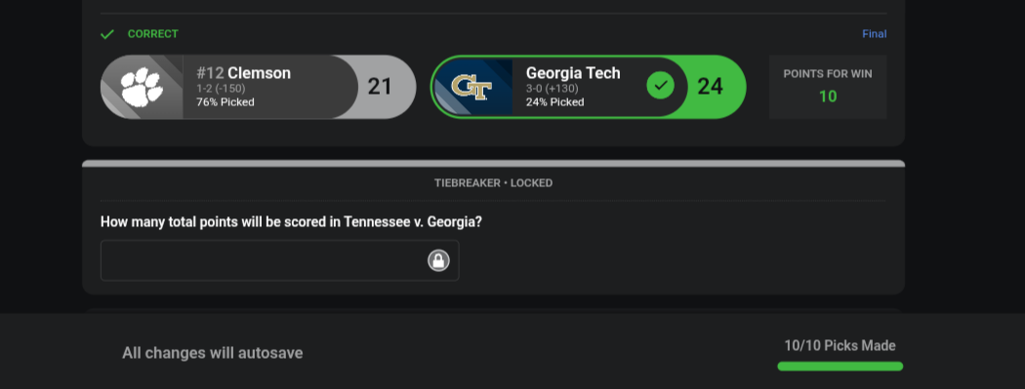Click the CORRECT result label
The height and width of the screenshot is (389, 1025).
point(153,34)
